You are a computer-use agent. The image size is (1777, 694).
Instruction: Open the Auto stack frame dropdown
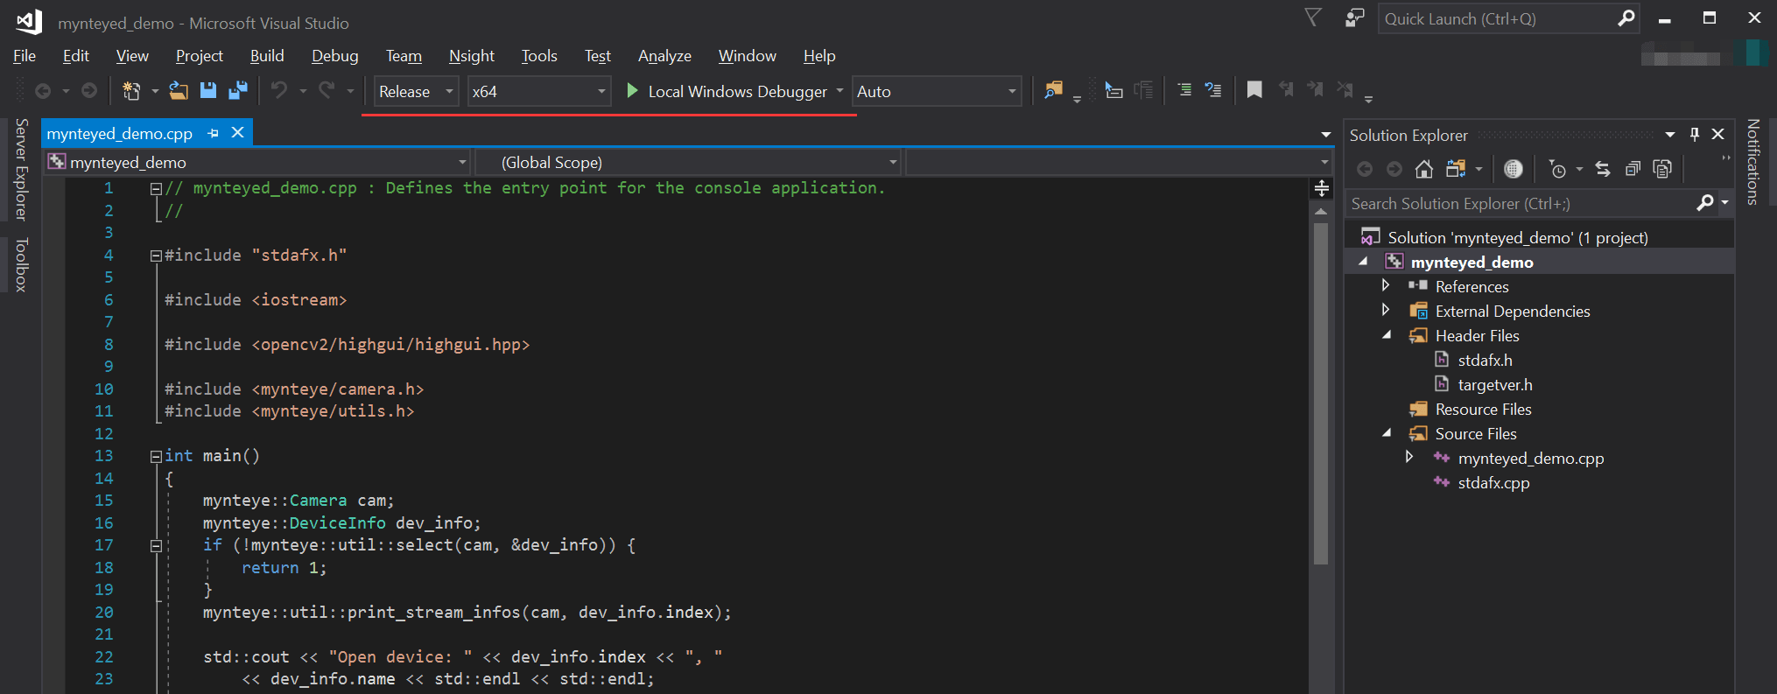(937, 91)
